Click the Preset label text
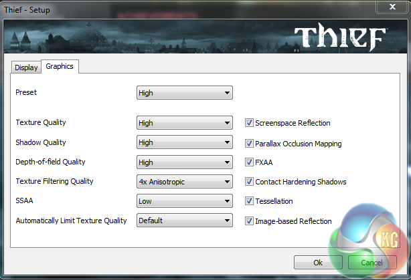 tap(26, 92)
